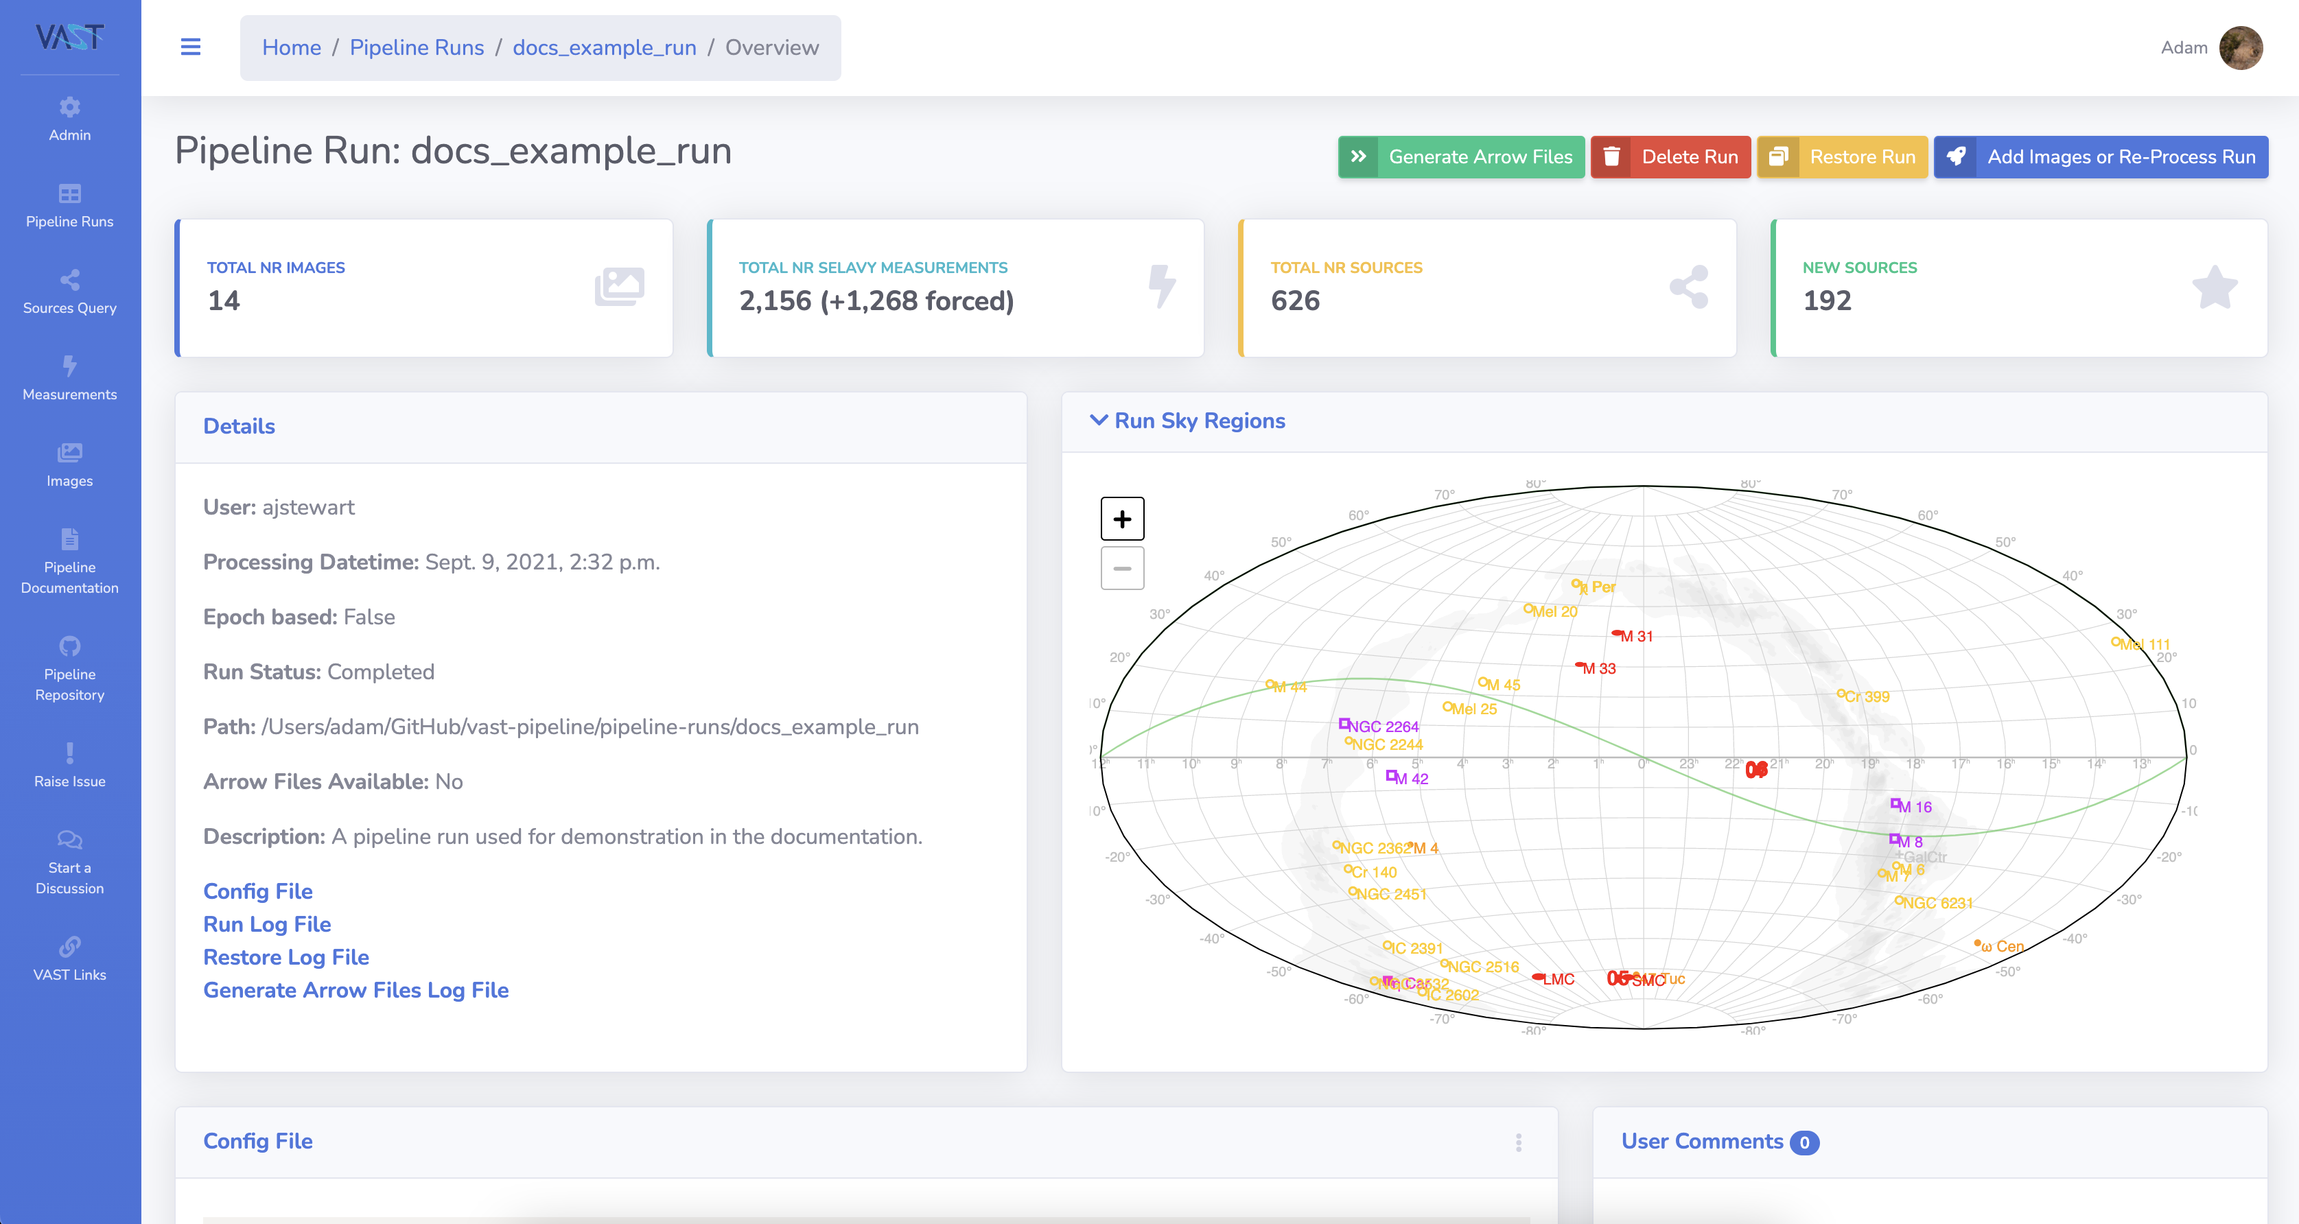Open the Config File three-dot menu
Image resolution: width=2299 pixels, height=1224 pixels.
(x=1518, y=1142)
